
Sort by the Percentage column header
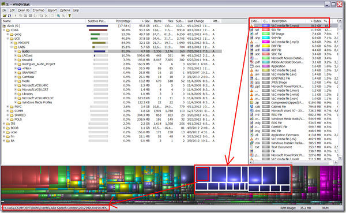(121, 21)
